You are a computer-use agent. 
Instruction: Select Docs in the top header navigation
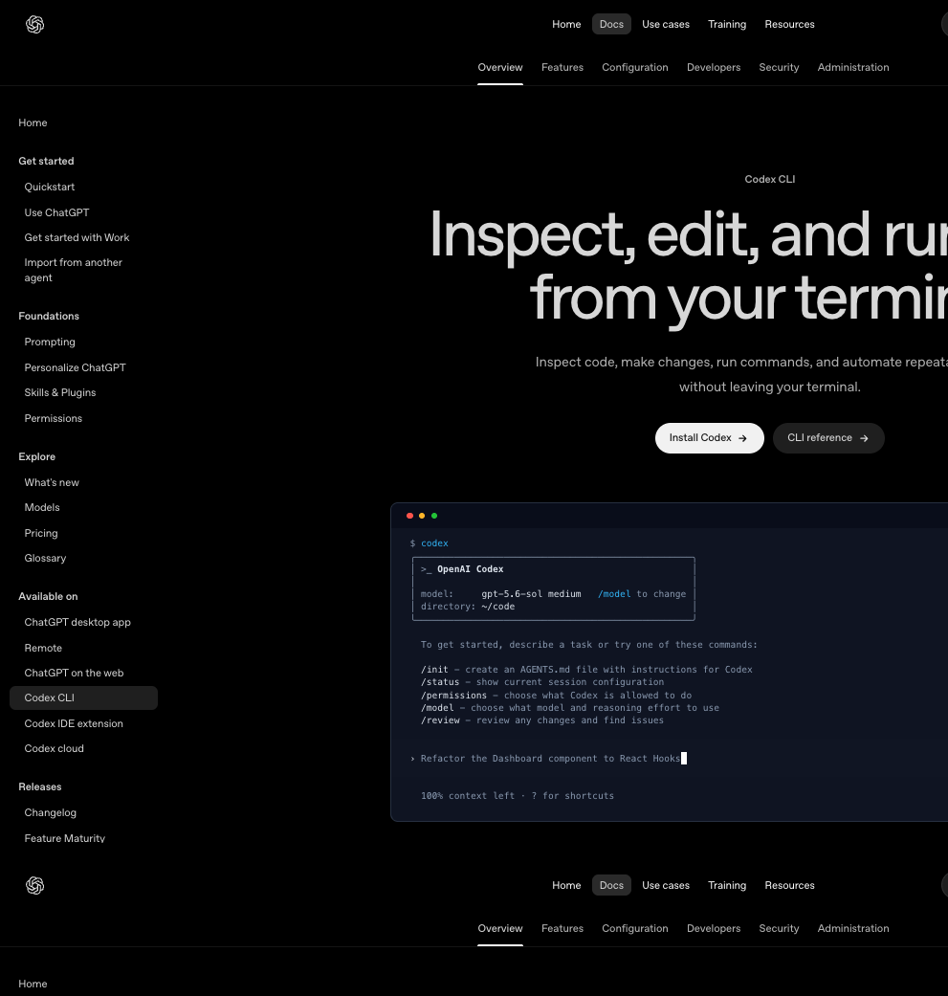[x=611, y=24]
